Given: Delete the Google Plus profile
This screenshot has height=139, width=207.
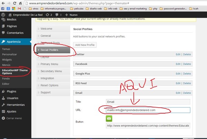Looking at the screenshot, I should coord(187,74).
